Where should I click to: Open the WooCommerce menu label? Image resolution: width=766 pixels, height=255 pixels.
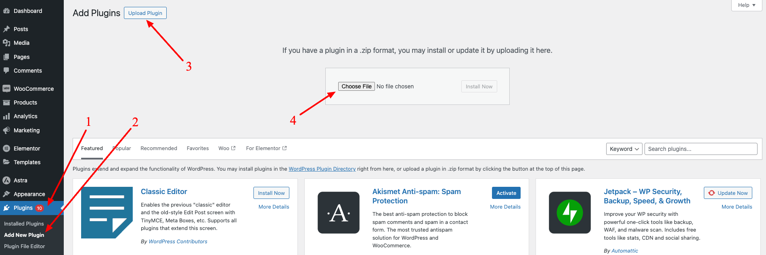point(33,89)
